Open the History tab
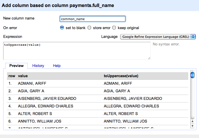199x138 pixels. click(38, 66)
